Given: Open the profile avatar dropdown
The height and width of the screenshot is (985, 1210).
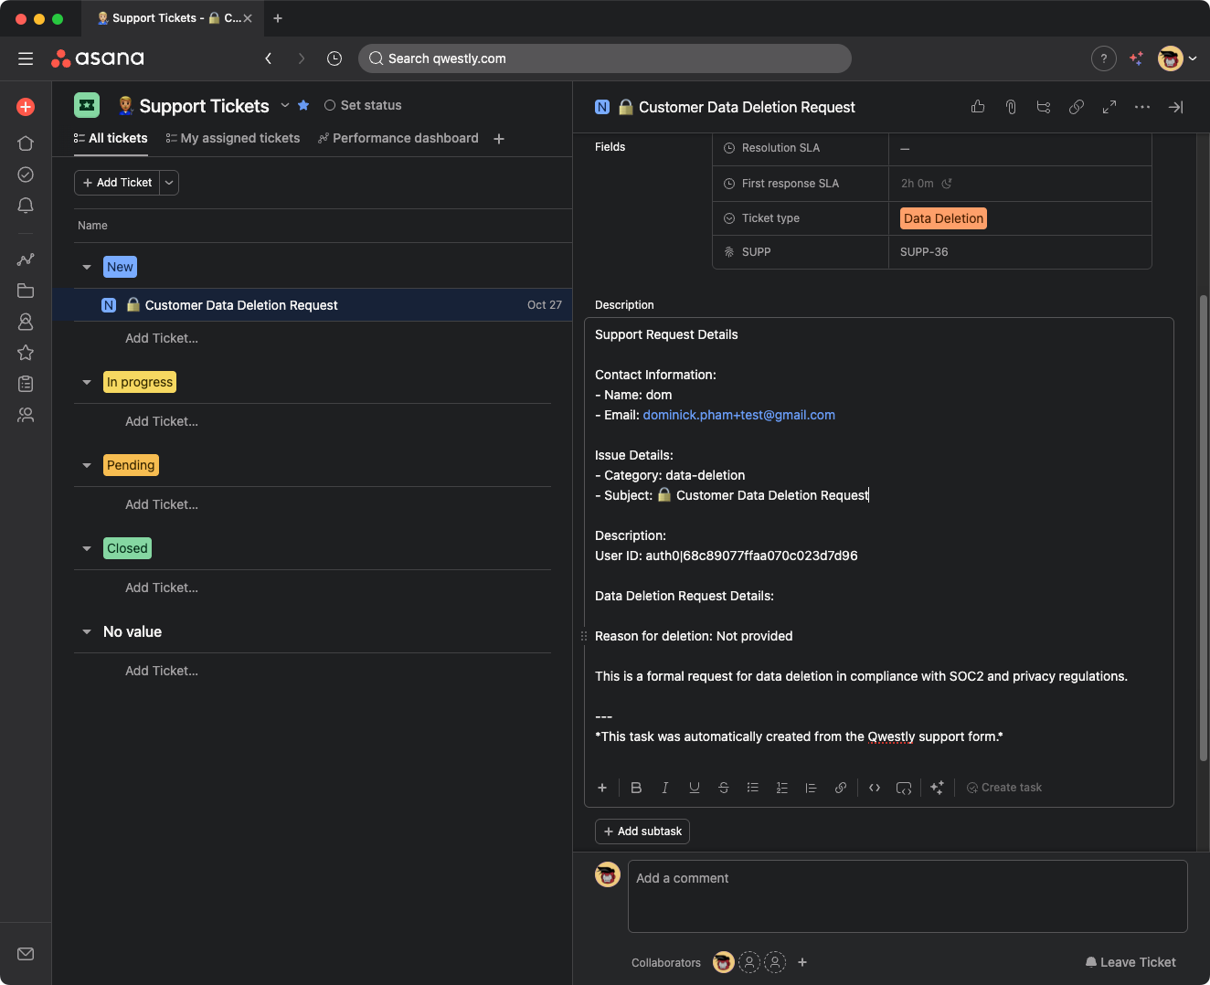Looking at the screenshot, I should [1177, 58].
